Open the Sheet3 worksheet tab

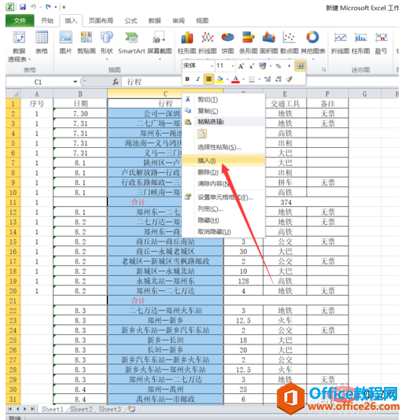(110, 409)
